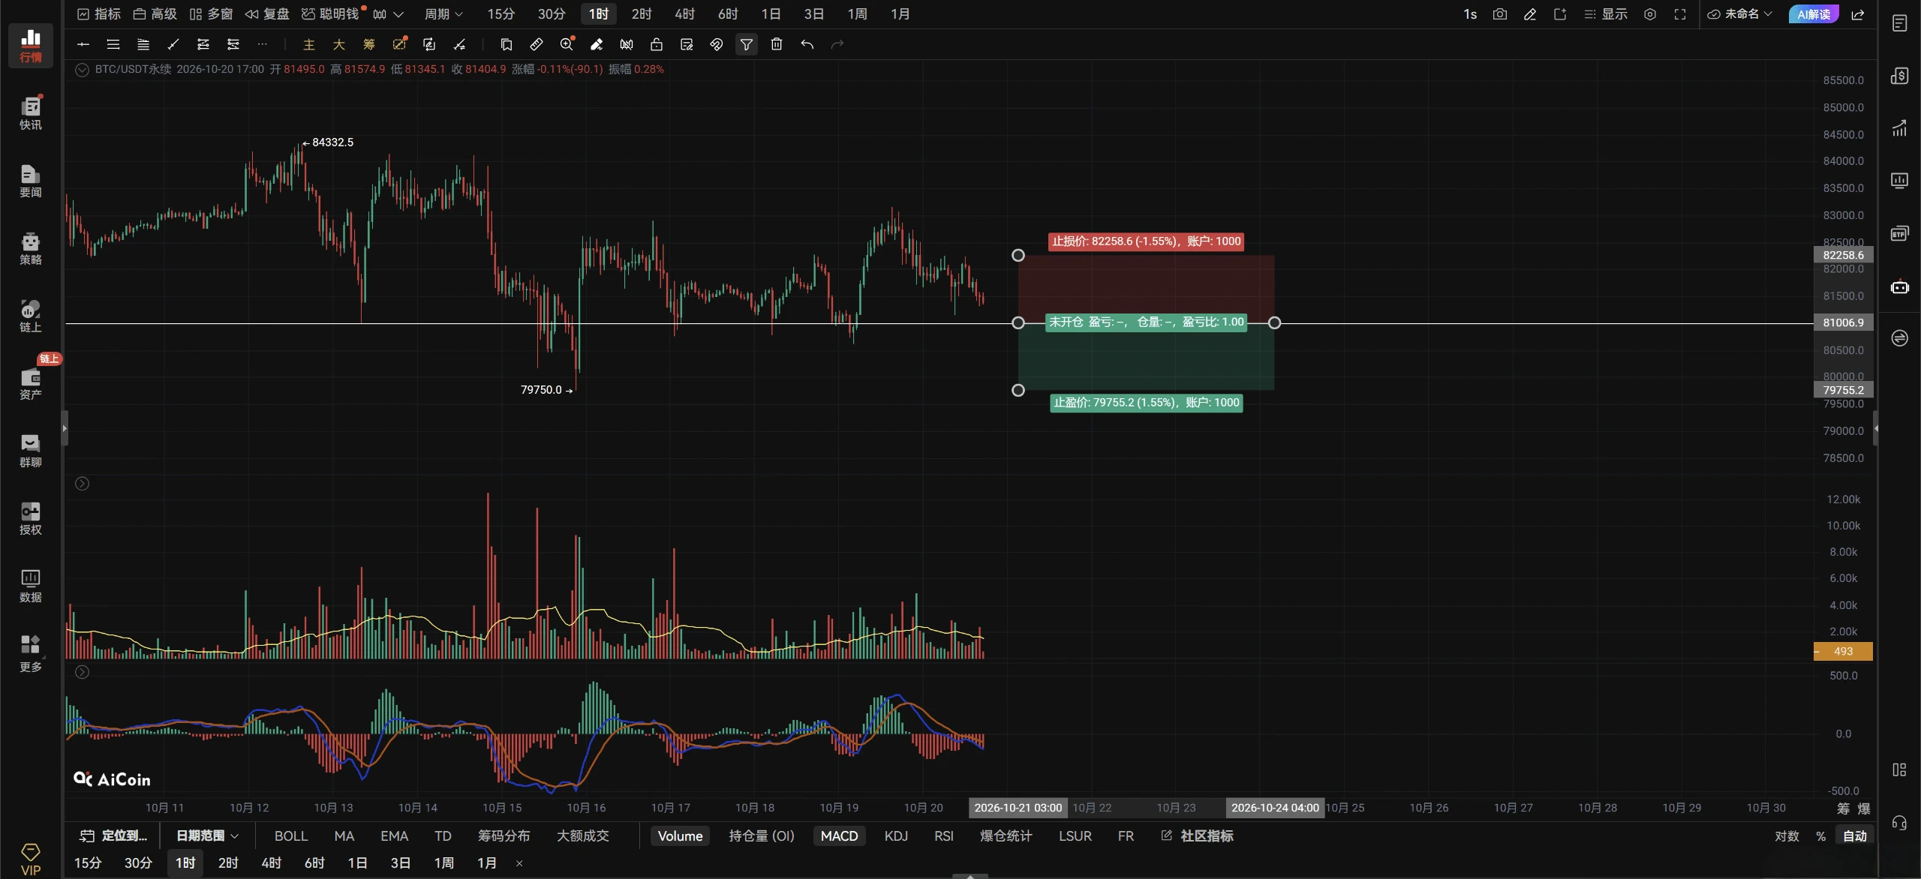This screenshot has width=1921, height=879.
Task: Open the 快讯 news sidebar icon
Action: tap(31, 113)
